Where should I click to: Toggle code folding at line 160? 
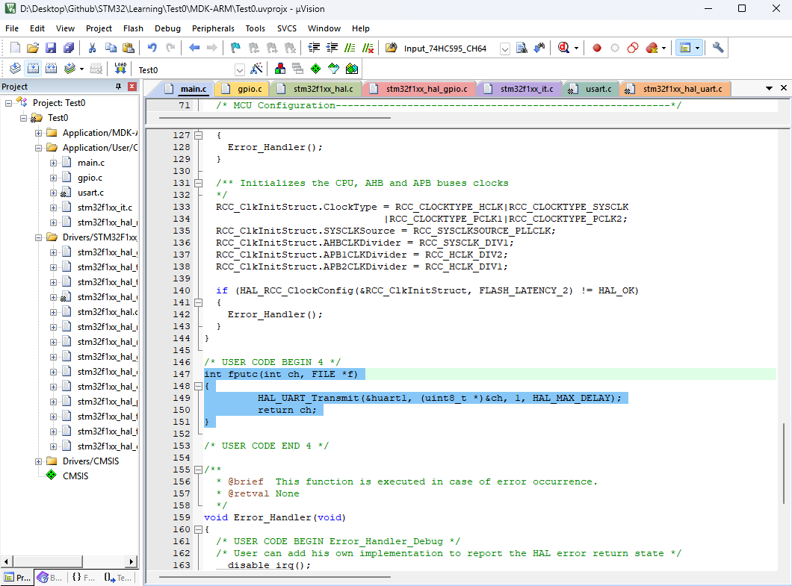199,529
